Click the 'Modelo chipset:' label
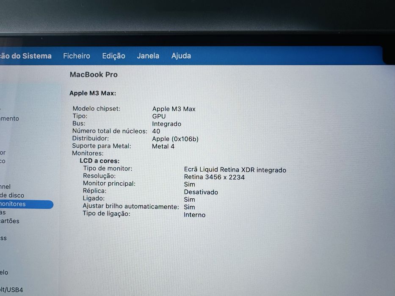Screen dimensions: 395x296 pyautogui.click(x=96, y=109)
